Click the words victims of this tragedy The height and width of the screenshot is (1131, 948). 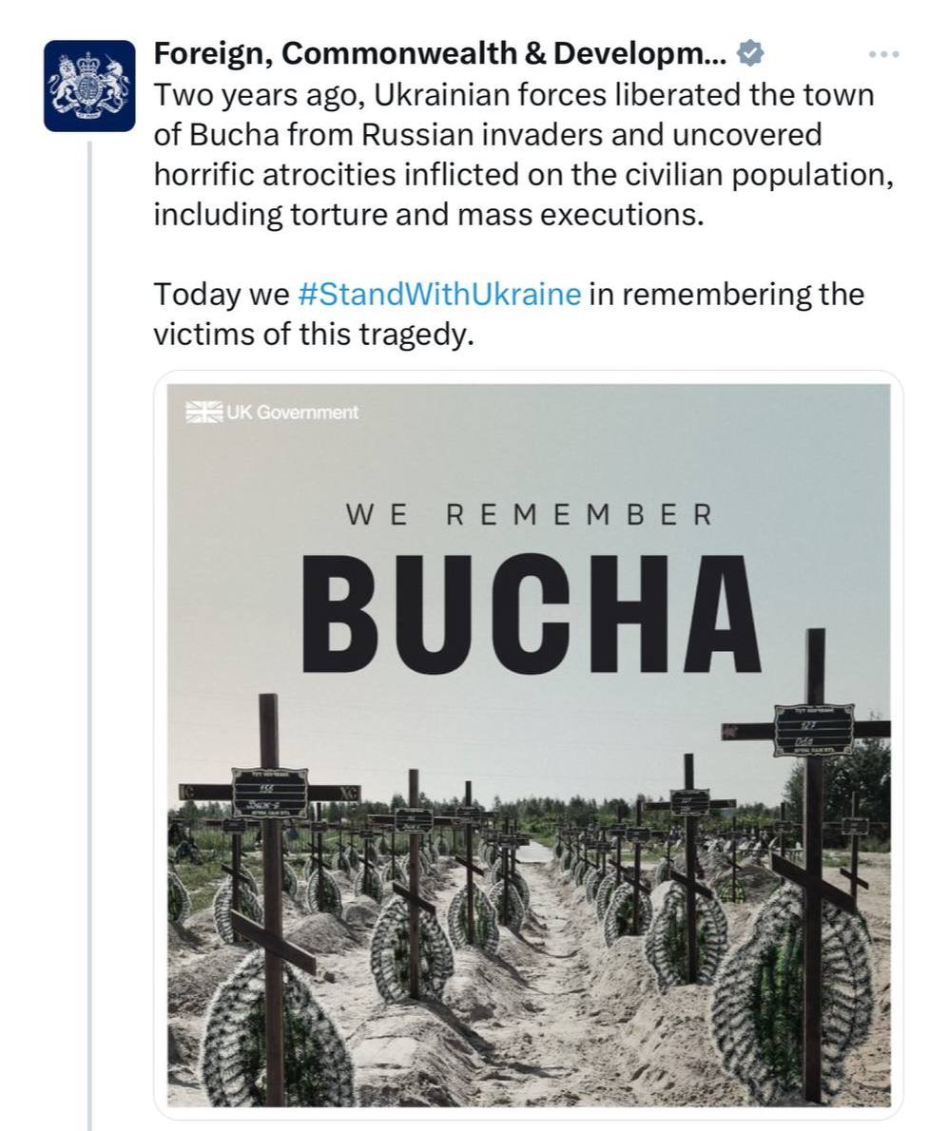click(x=314, y=335)
